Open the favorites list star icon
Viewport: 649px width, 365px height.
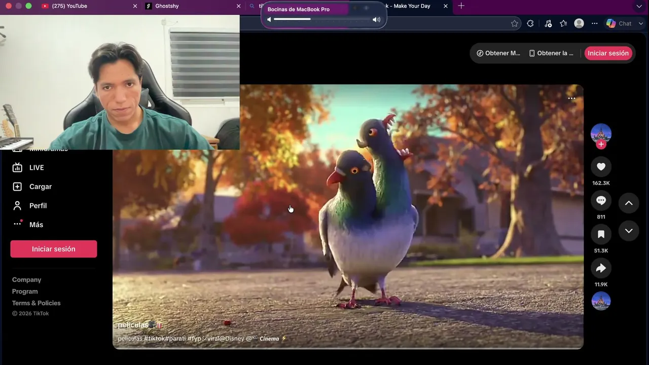click(x=563, y=23)
